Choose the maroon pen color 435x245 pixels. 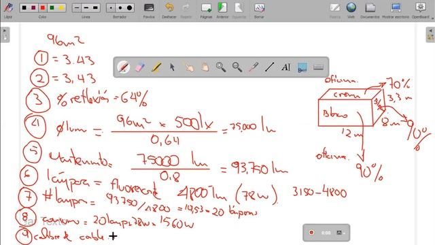point(33,7)
